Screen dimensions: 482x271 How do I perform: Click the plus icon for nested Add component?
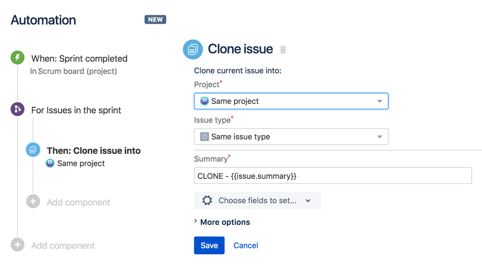click(33, 202)
